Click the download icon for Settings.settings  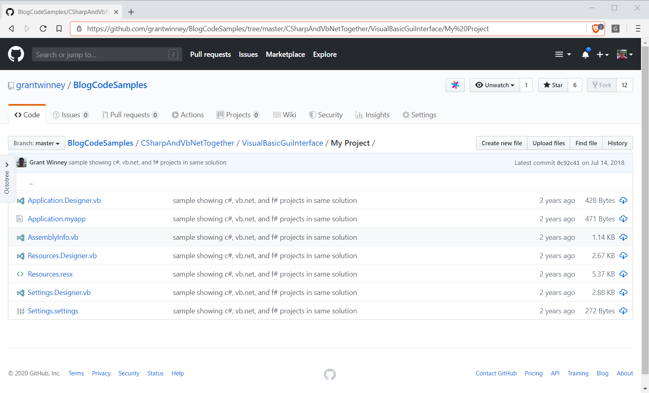[623, 311]
